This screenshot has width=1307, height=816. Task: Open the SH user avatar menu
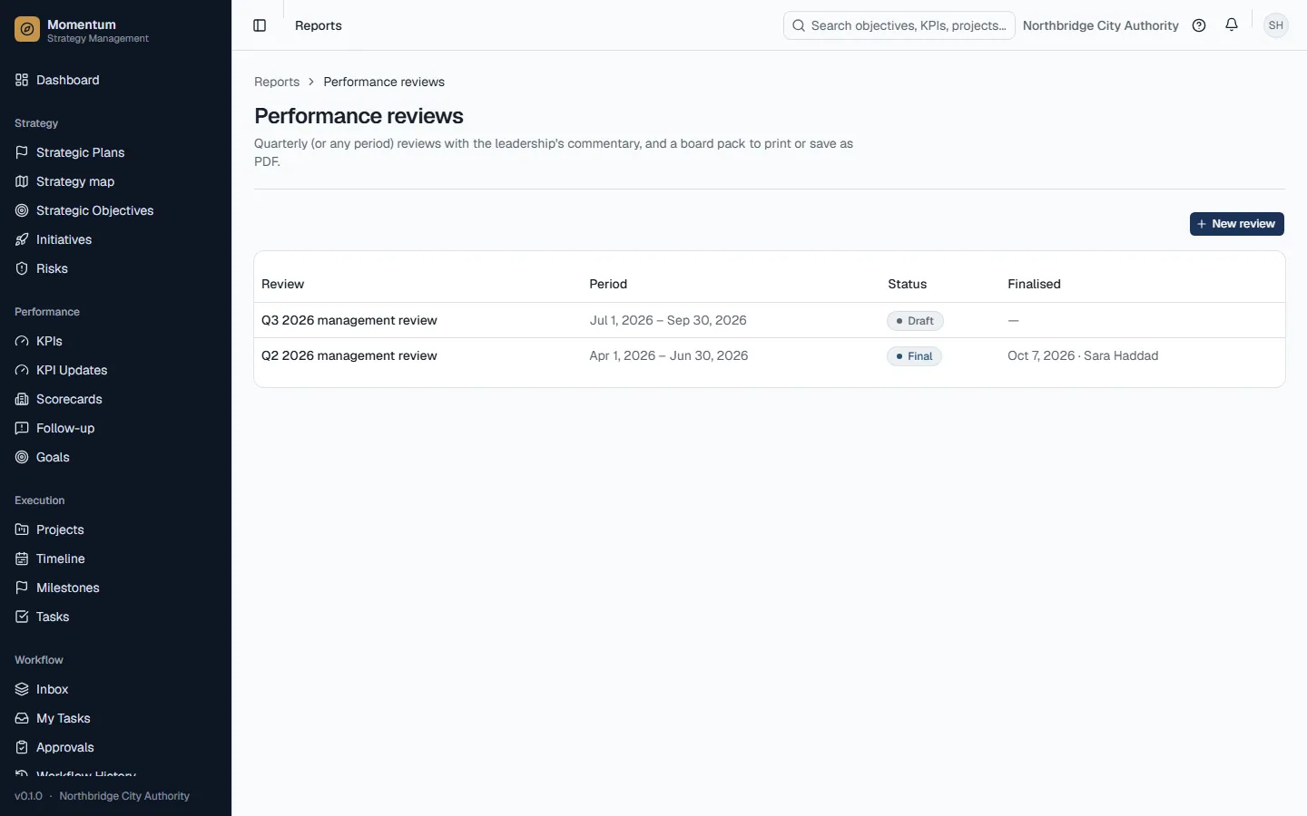(x=1276, y=25)
